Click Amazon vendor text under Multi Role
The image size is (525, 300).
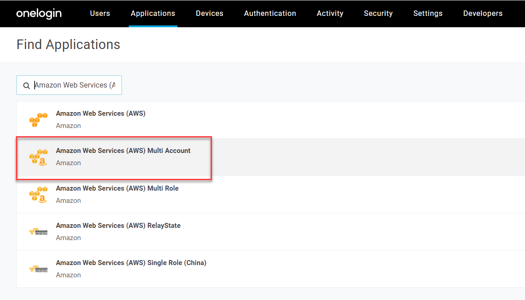(68, 201)
